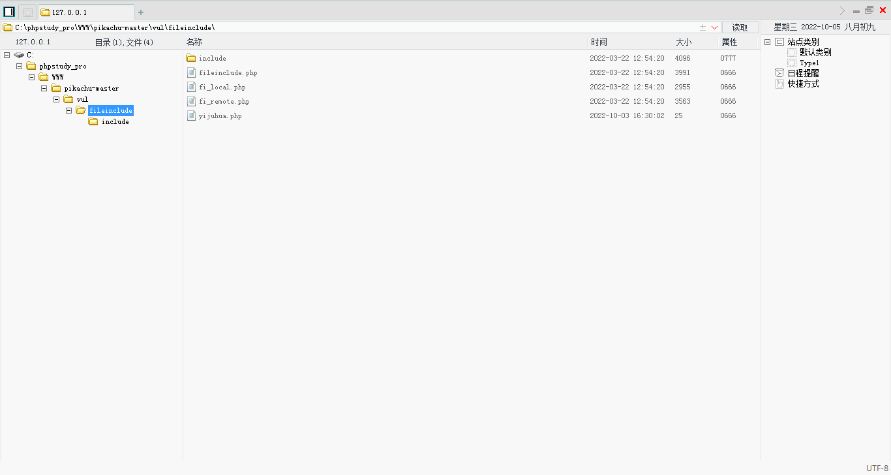Collapse the vul folder in directory tree
The image size is (891, 475).
click(56, 99)
